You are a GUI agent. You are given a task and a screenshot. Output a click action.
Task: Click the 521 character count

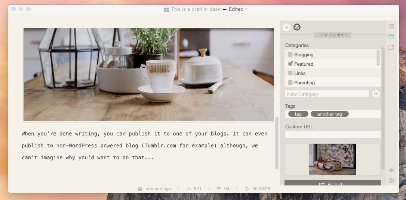click(197, 189)
